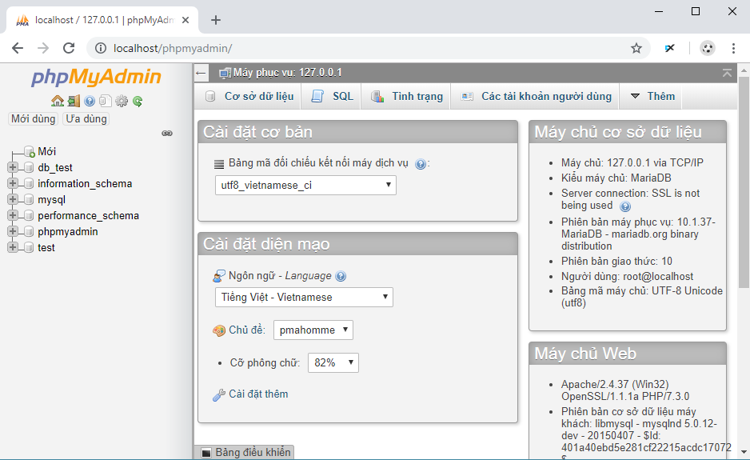Click the collapse-top-menu chevron icon at upper right
Screen dimensions: 750x460
[x=727, y=73]
